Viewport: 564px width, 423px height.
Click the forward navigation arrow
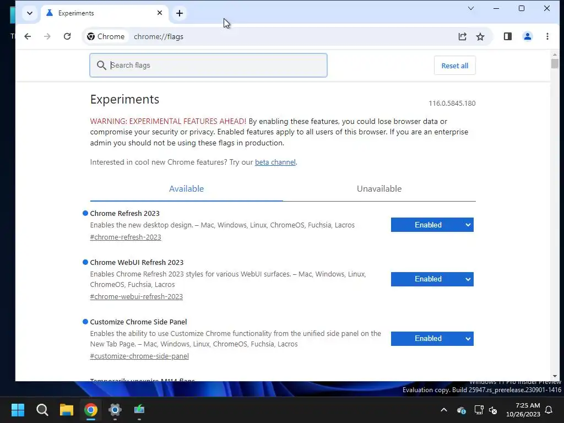(47, 36)
